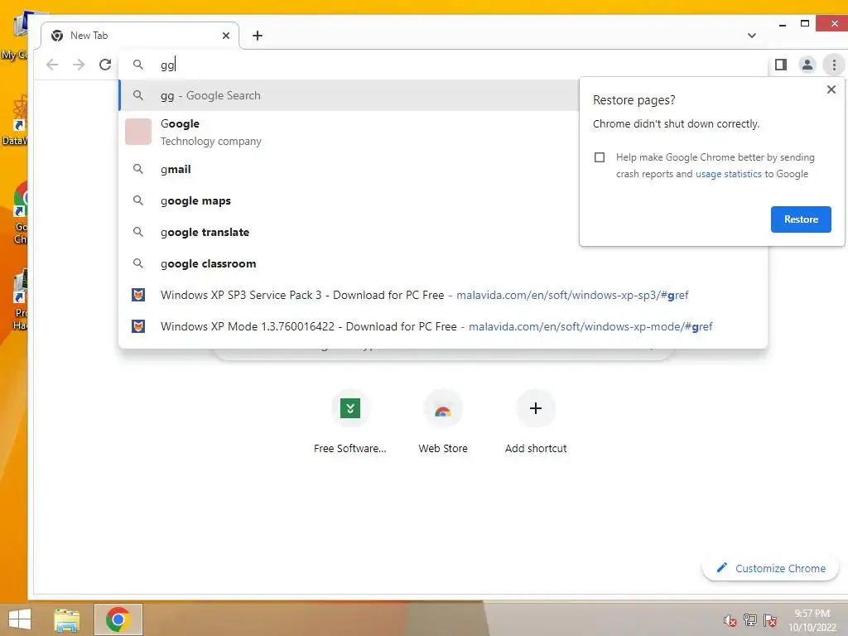This screenshot has width=848, height=636.
Task: Click the address bar containing gg
Action: [x=444, y=65]
